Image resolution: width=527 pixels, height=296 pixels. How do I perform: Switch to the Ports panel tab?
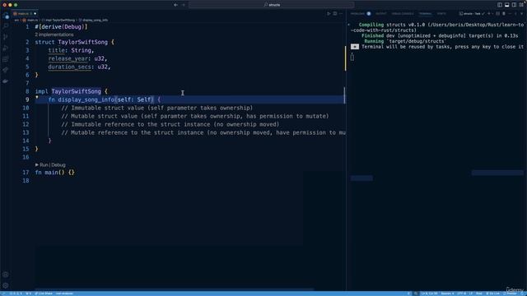point(441,14)
